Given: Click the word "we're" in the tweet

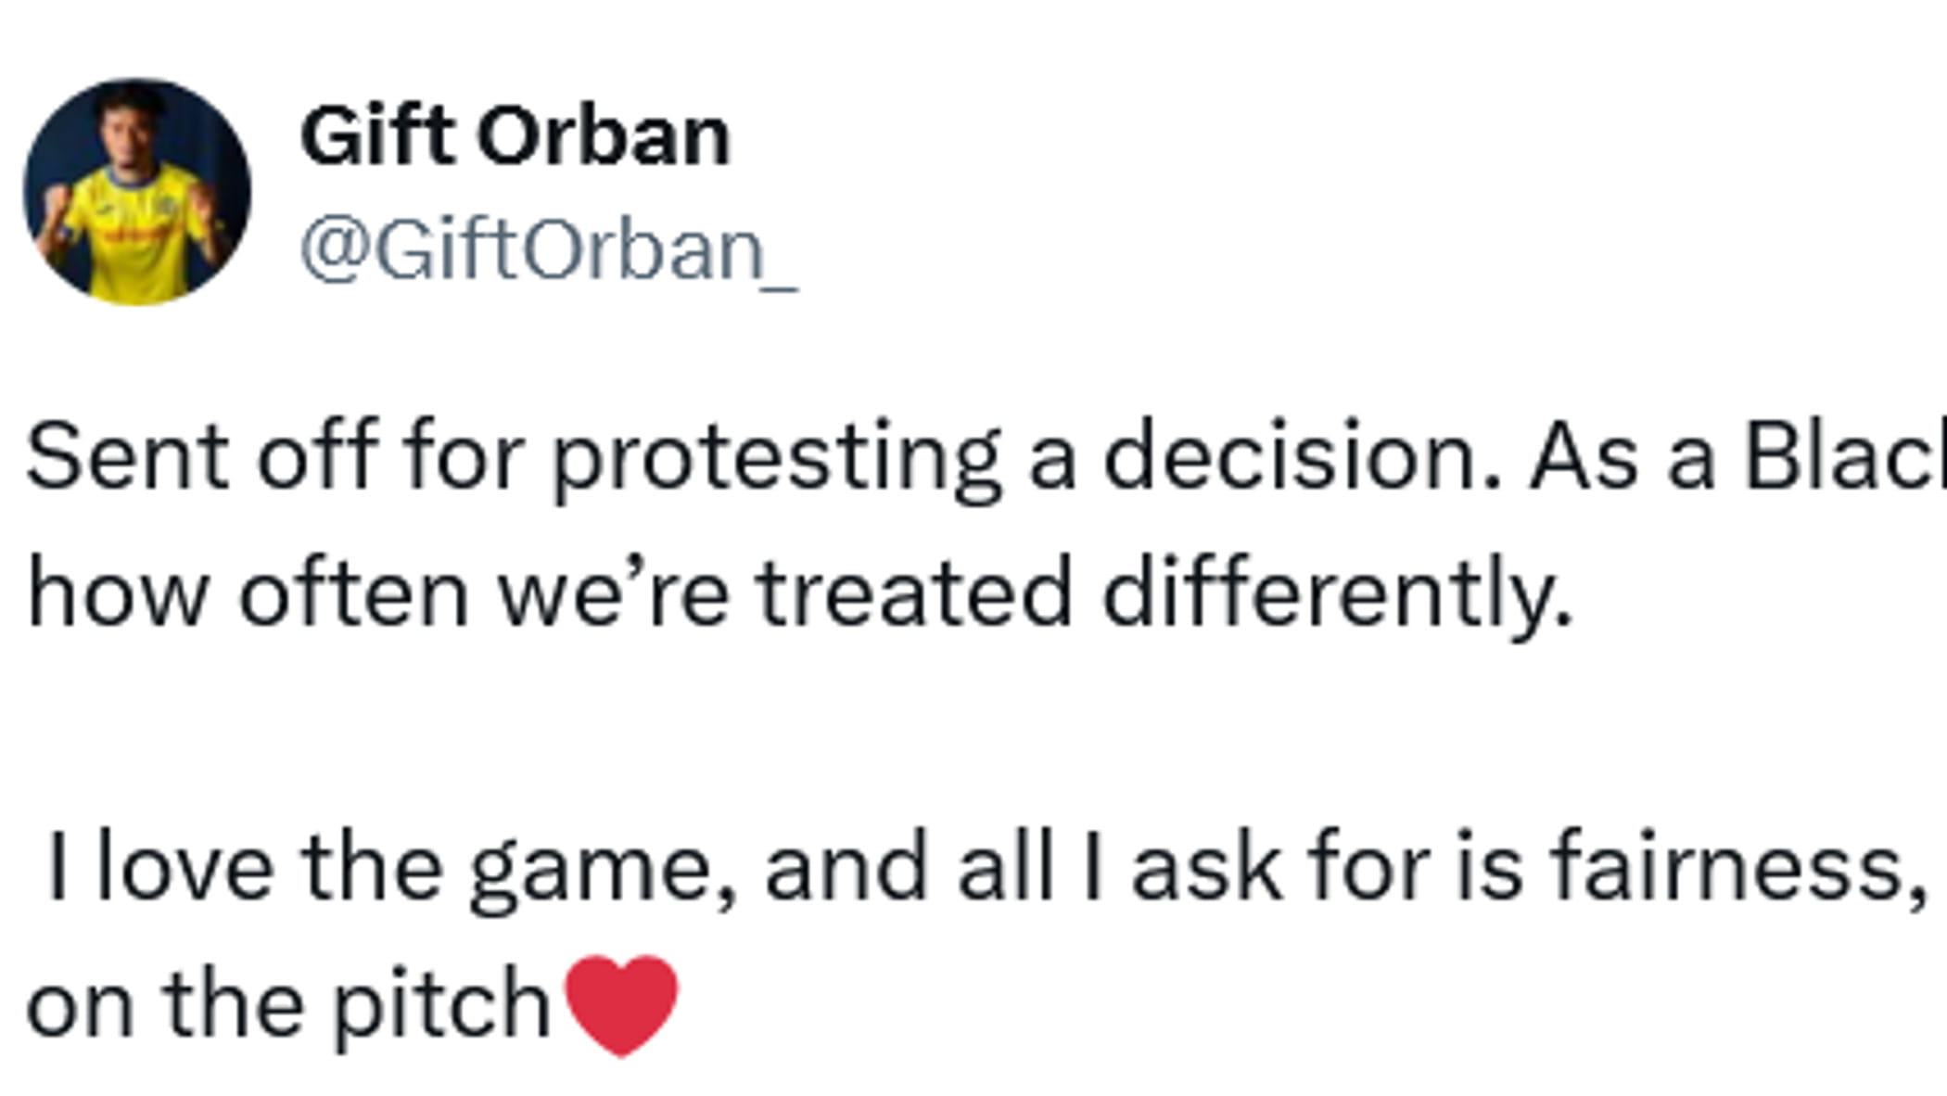Looking at the screenshot, I should tap(614, 593).
